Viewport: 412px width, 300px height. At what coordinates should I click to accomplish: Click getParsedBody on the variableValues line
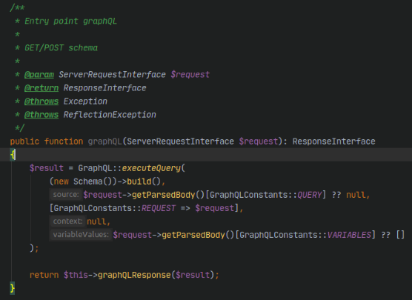coord(193,235)
